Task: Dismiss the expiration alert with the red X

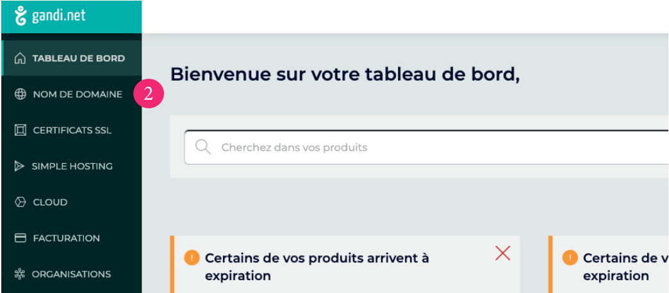Action: (502, 253)
